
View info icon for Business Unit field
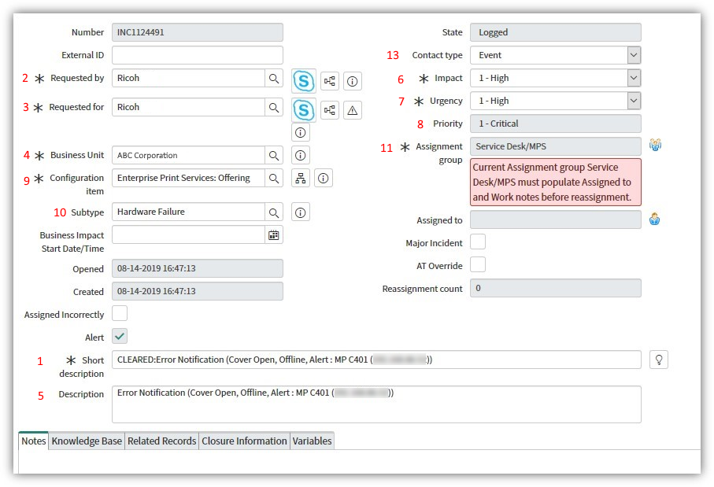(x=300, y=155)
